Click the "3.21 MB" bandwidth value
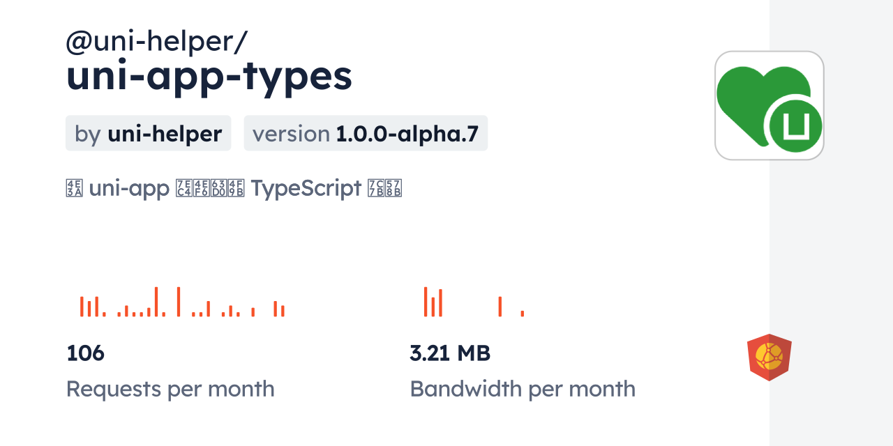 tap(450, 353)
